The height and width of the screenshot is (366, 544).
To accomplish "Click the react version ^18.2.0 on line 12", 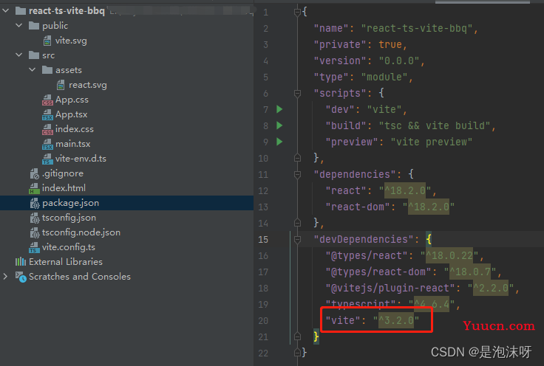I will point(405,190).
